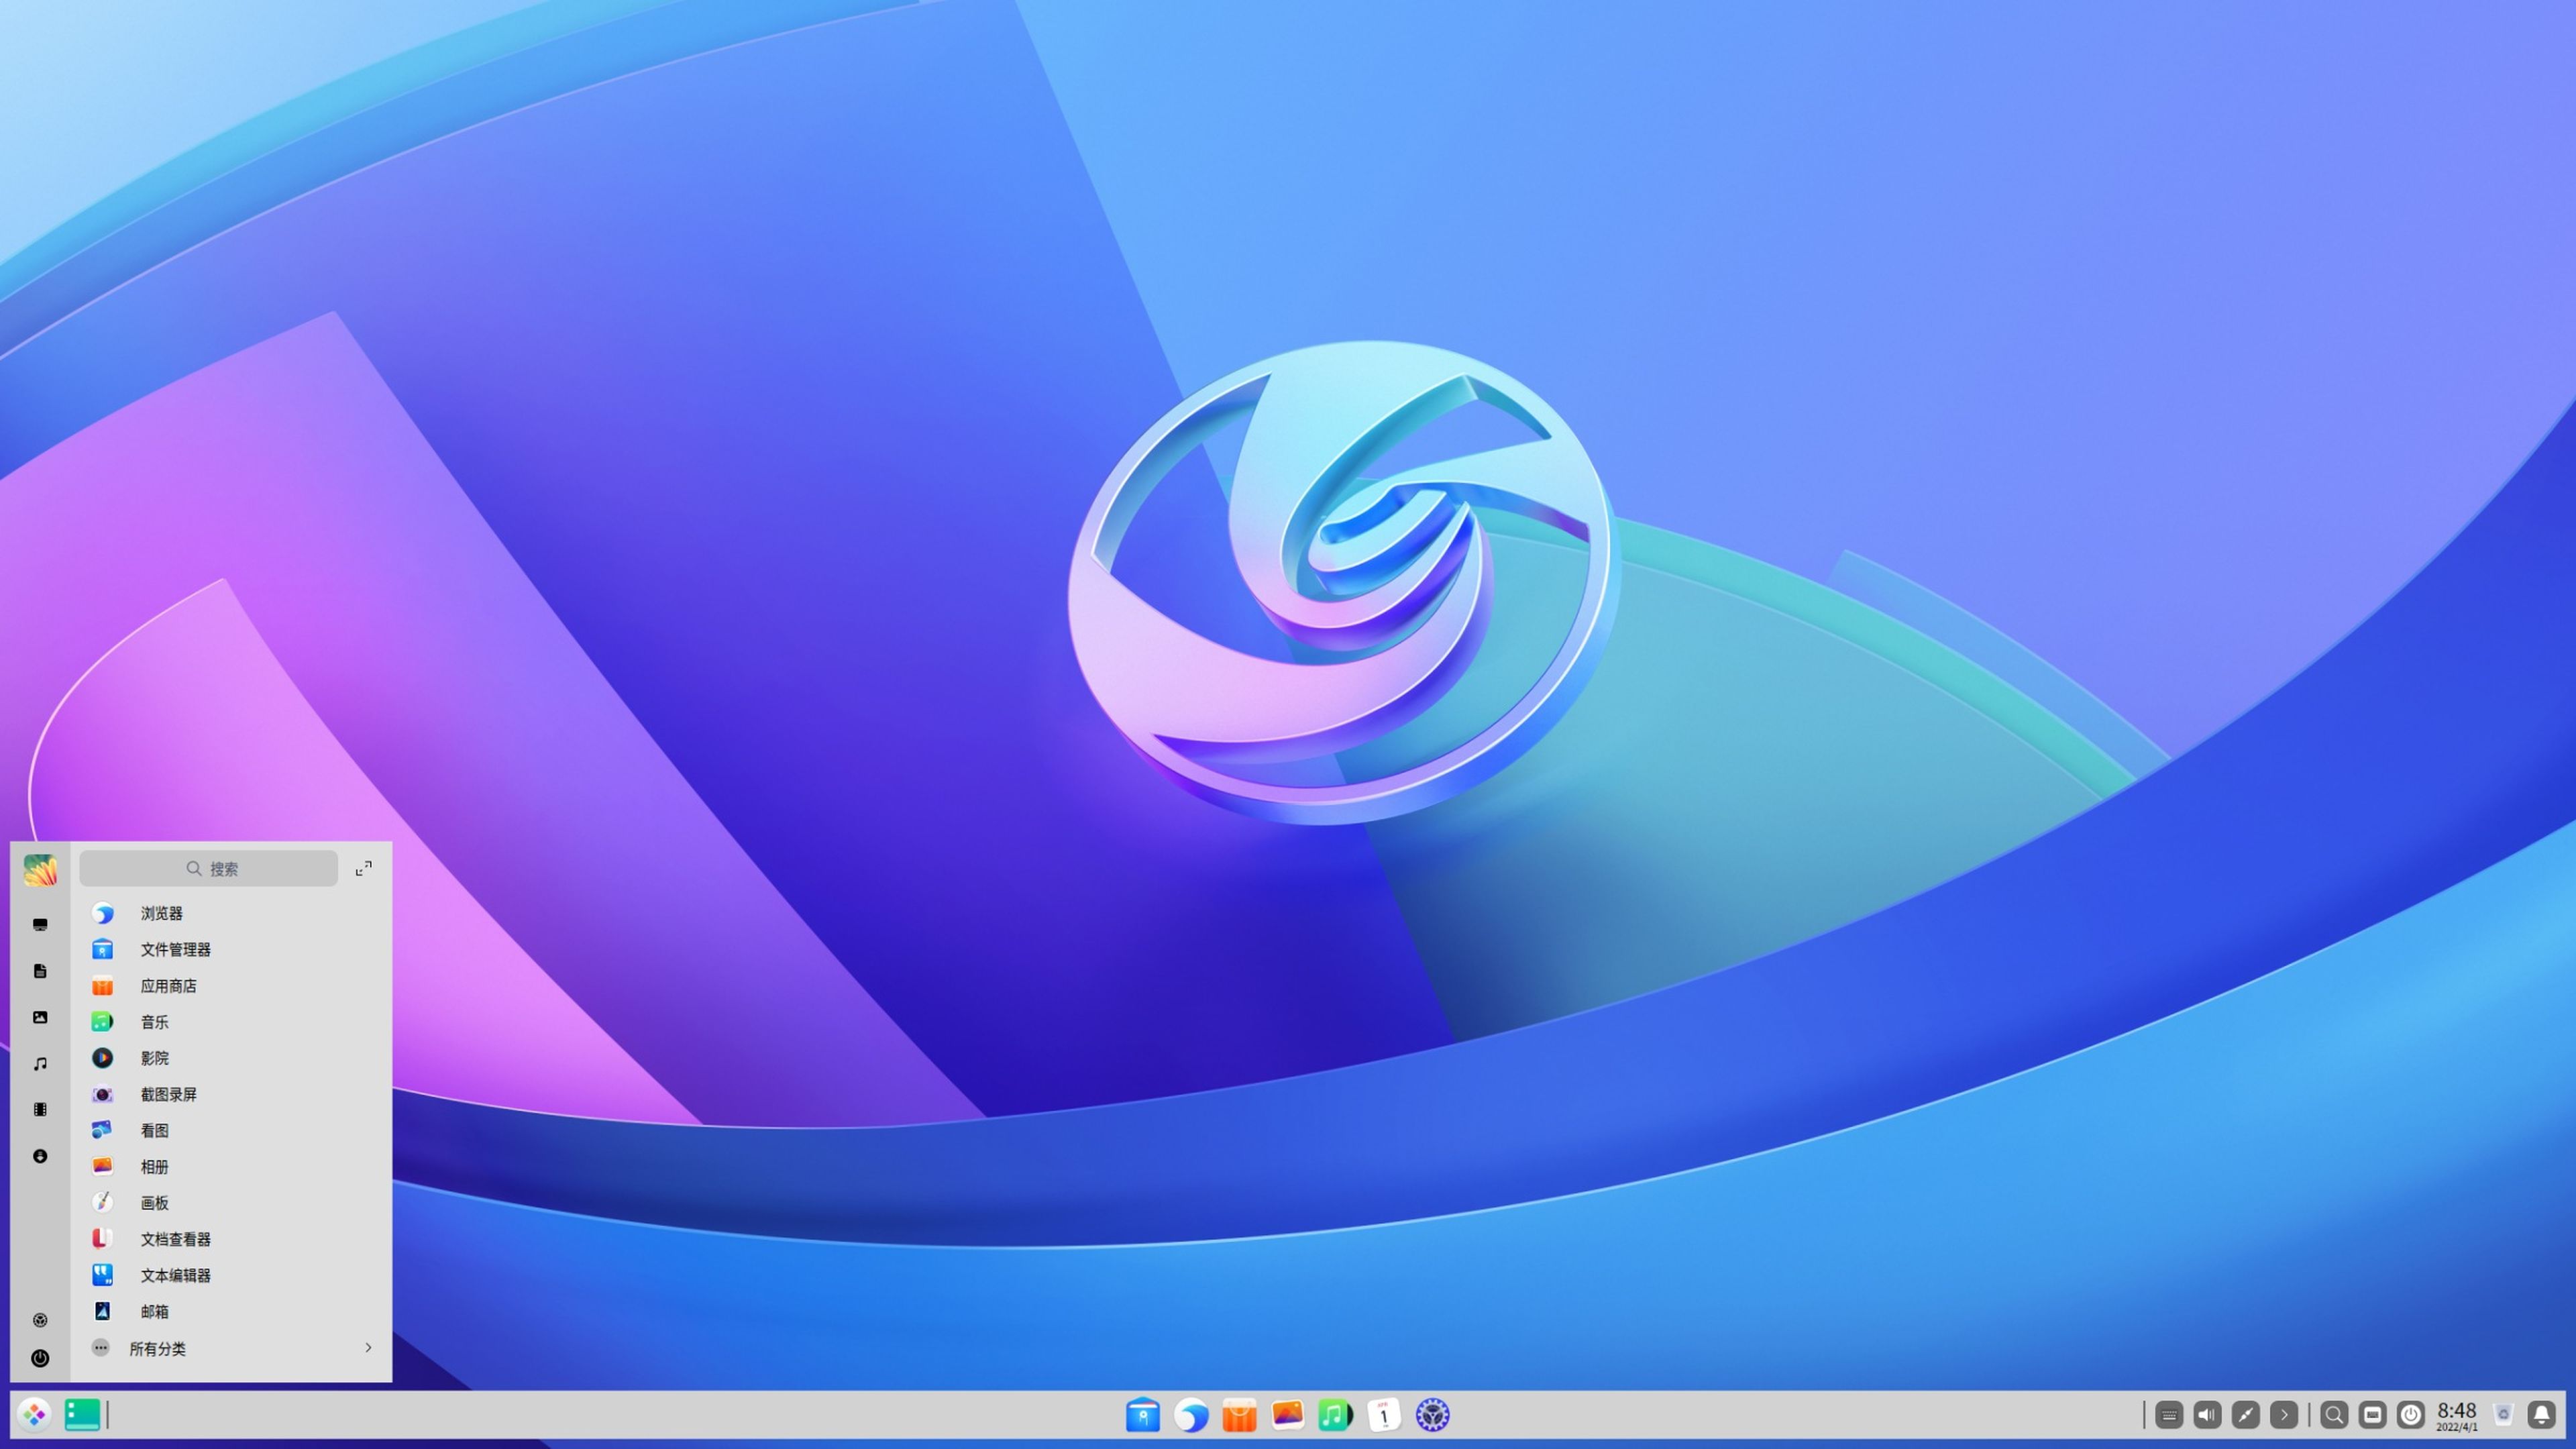
Task: Click the 搜索 search field
Action: coord(209,868)
